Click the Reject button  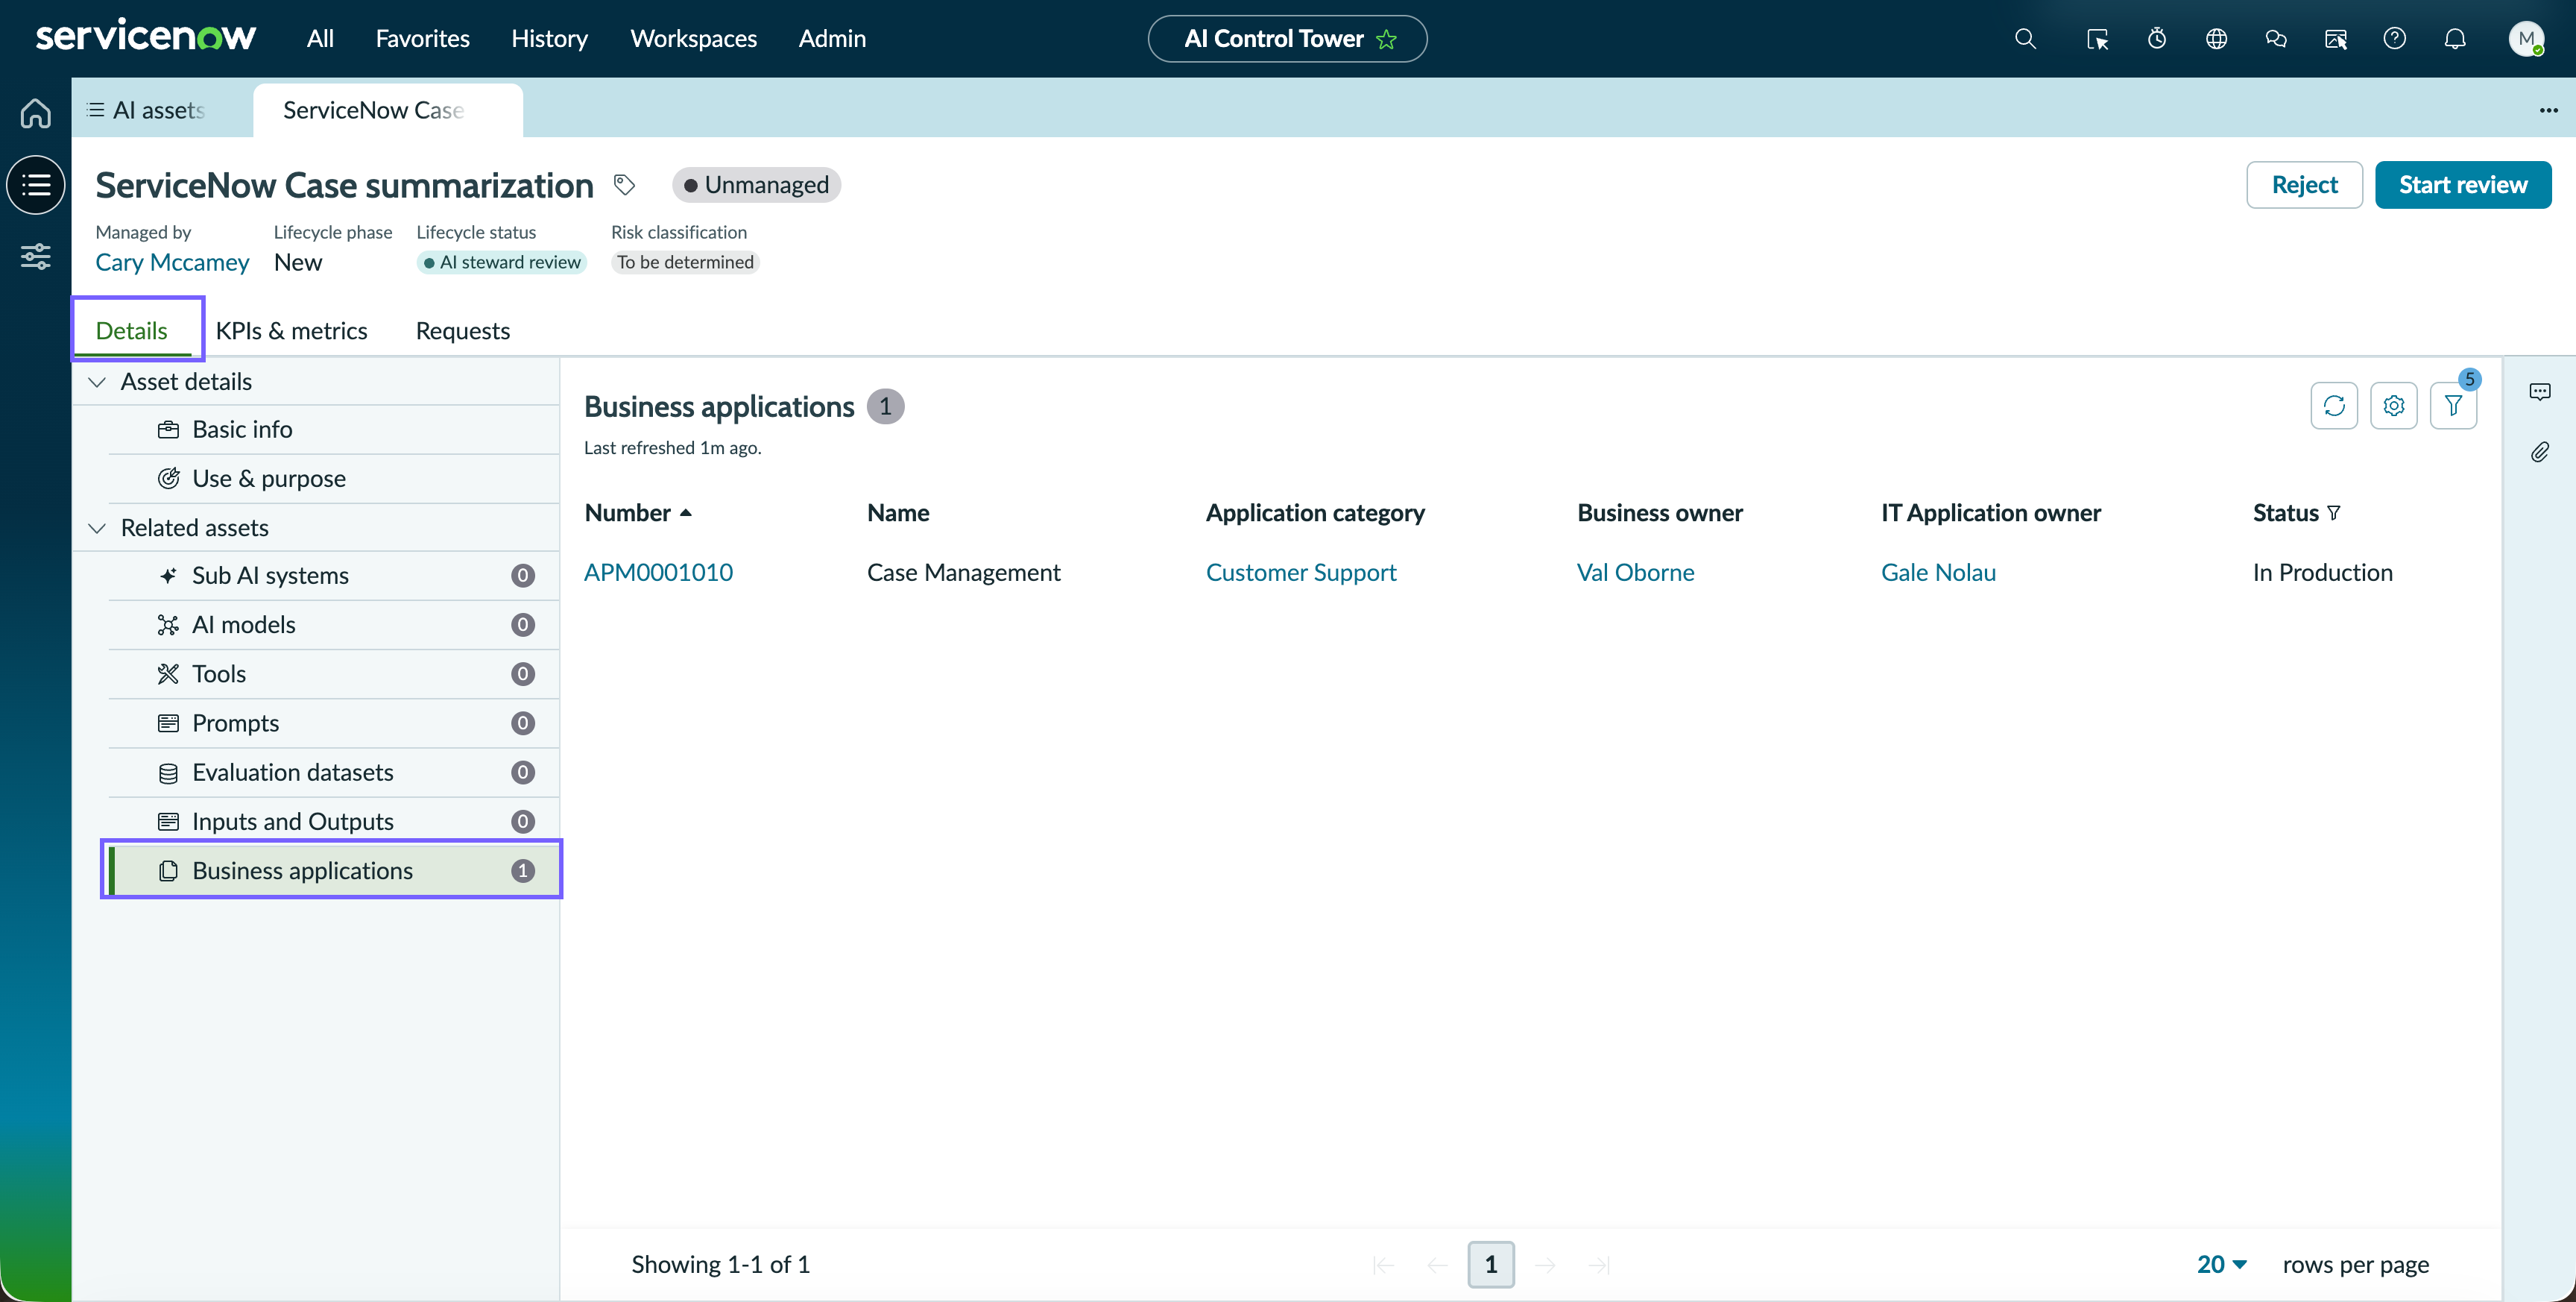2304,185
